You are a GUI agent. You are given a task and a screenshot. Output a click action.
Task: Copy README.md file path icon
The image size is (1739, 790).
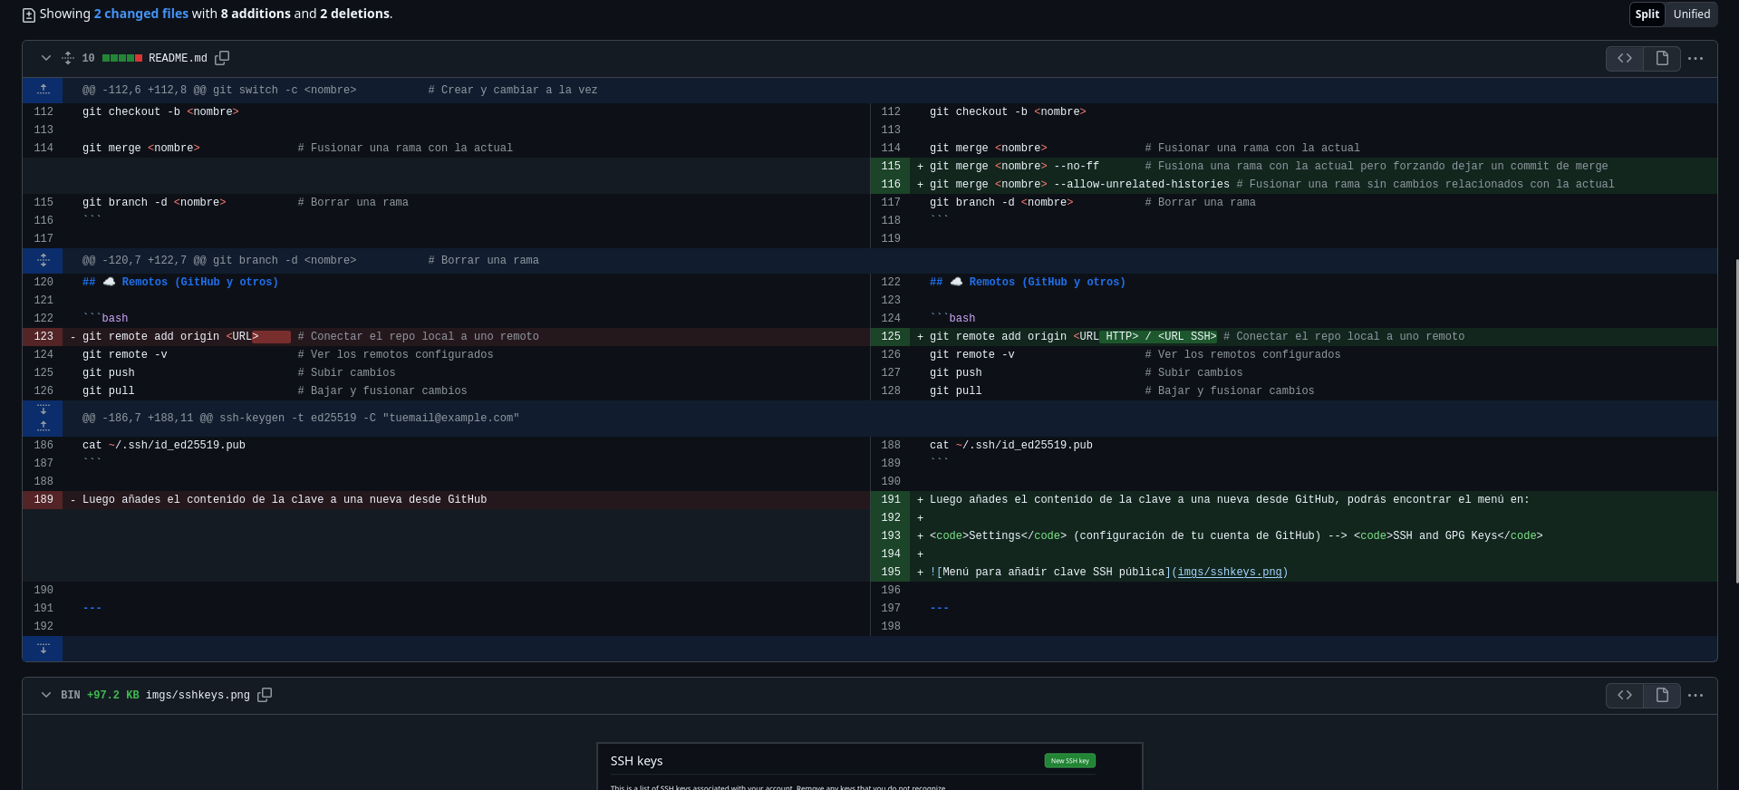click(x=222, y=58)
